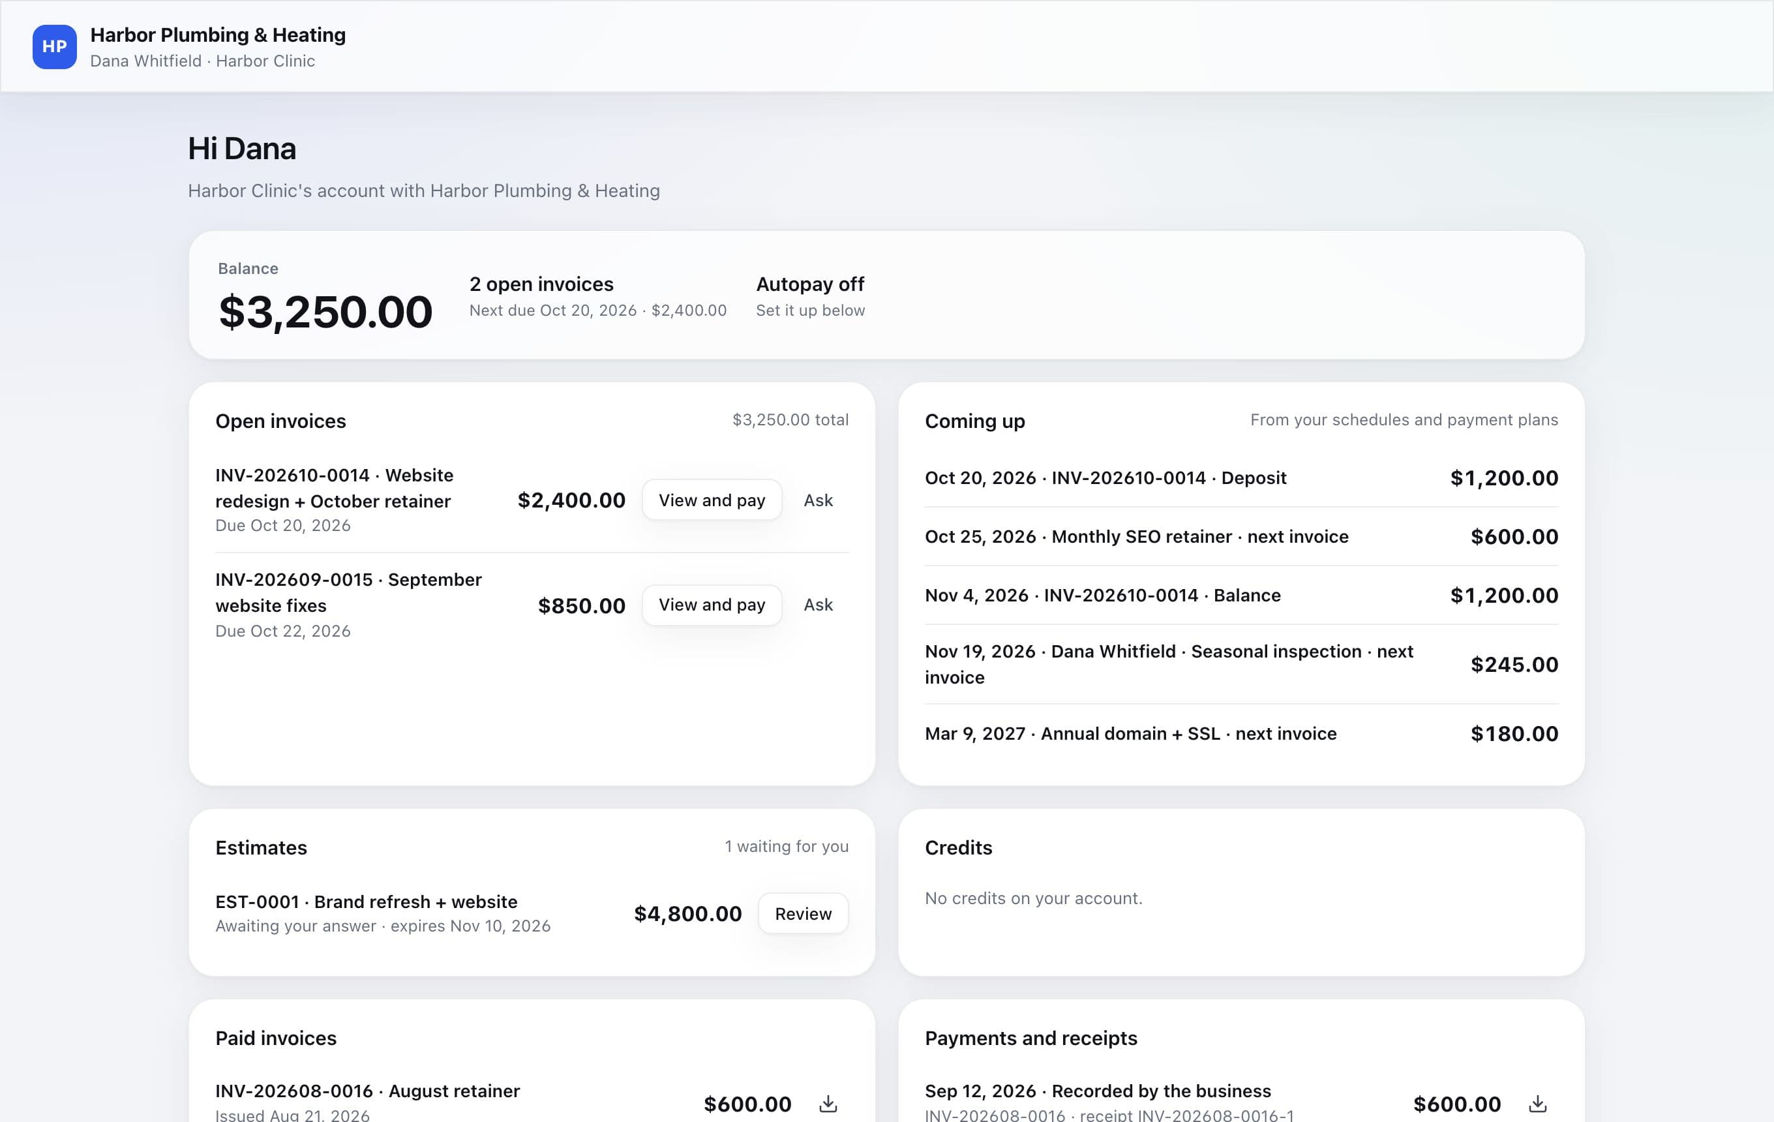
Task: Click the Harbor Plumbing & Heating header title
Action: (x=218, y=35)
